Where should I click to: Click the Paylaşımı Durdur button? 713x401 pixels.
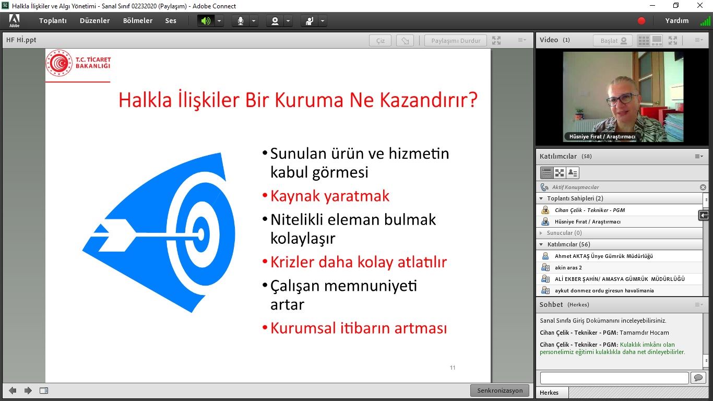pos(456,41)
